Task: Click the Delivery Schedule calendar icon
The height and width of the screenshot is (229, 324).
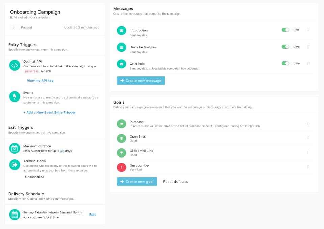Action: pos(14,214)
